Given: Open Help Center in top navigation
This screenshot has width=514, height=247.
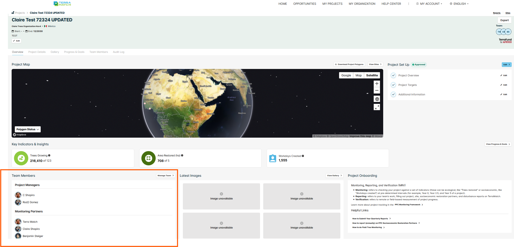Looking at the screenshot, I should tap(391, 4).
